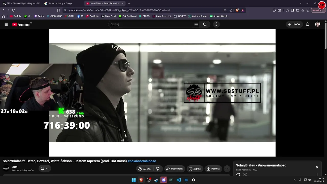Viewport: 327px width, 184px height.
Task: Open the CSGO-SKINS bookmark
Action: tap(54, 16)
